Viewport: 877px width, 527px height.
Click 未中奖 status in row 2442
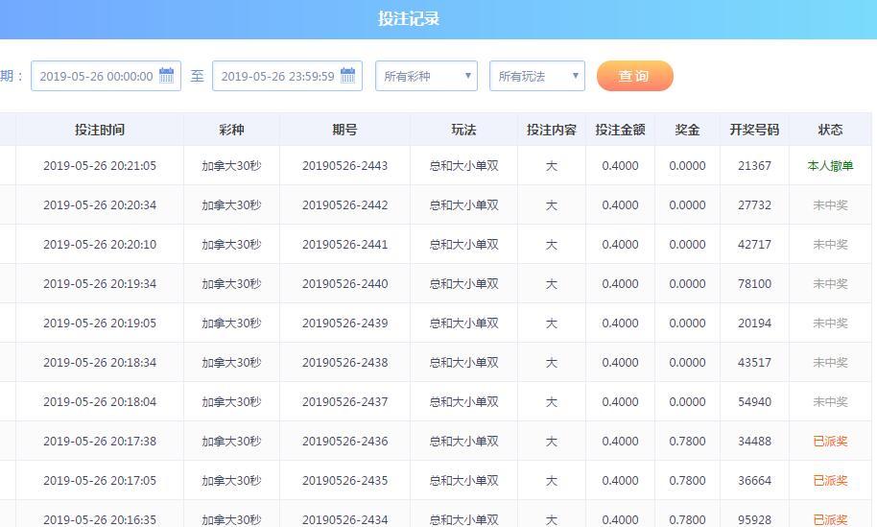click(x=830, y=205)
